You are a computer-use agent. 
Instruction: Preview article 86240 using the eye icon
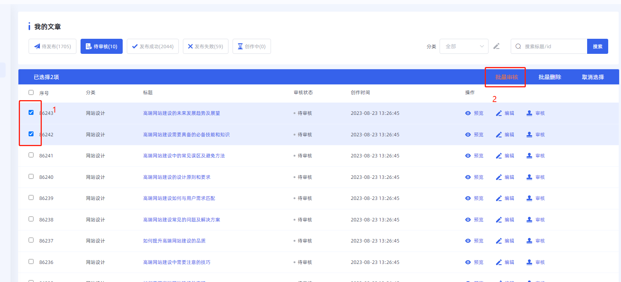click(468, 177)
